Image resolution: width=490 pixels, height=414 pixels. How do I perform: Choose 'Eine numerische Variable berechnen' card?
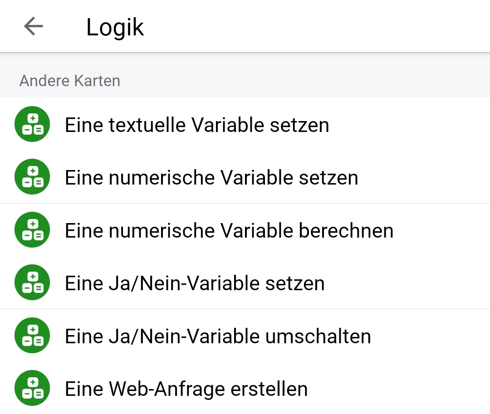coord(229,230)
